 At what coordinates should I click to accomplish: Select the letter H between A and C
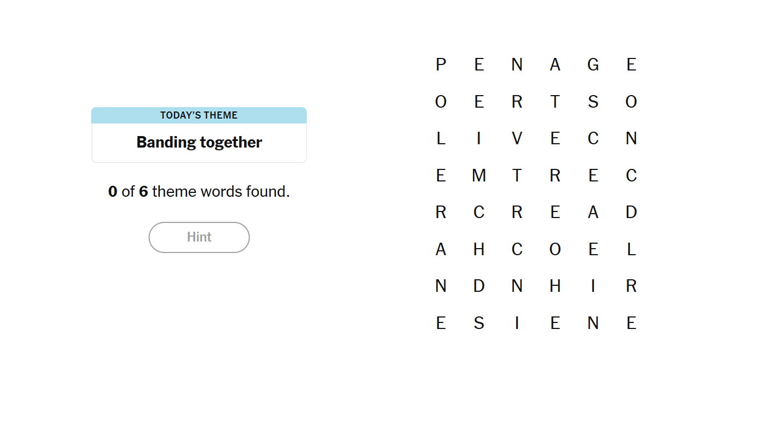tap(479, 249)
